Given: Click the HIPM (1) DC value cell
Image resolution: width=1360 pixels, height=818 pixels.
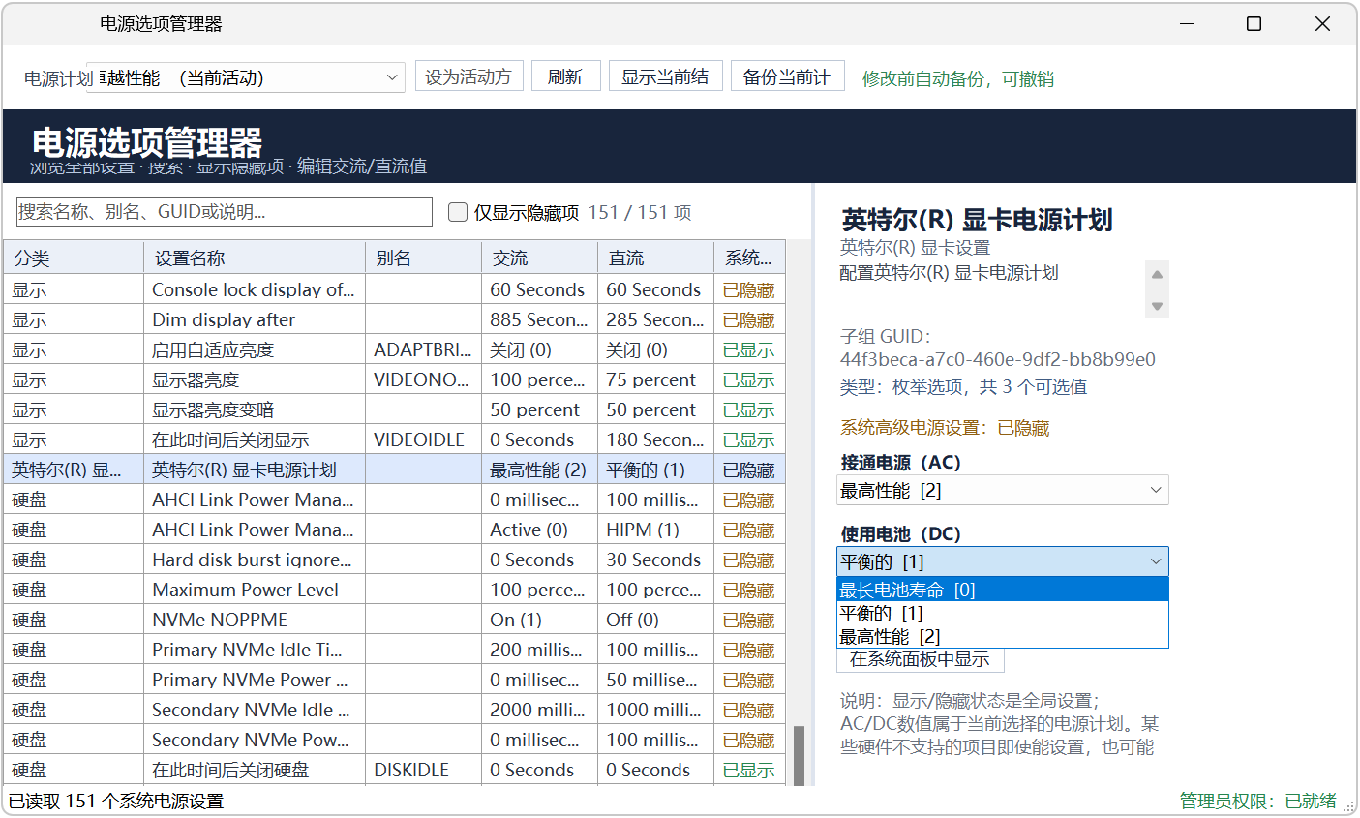Looking at the screenshot, I should coord(655,530).
